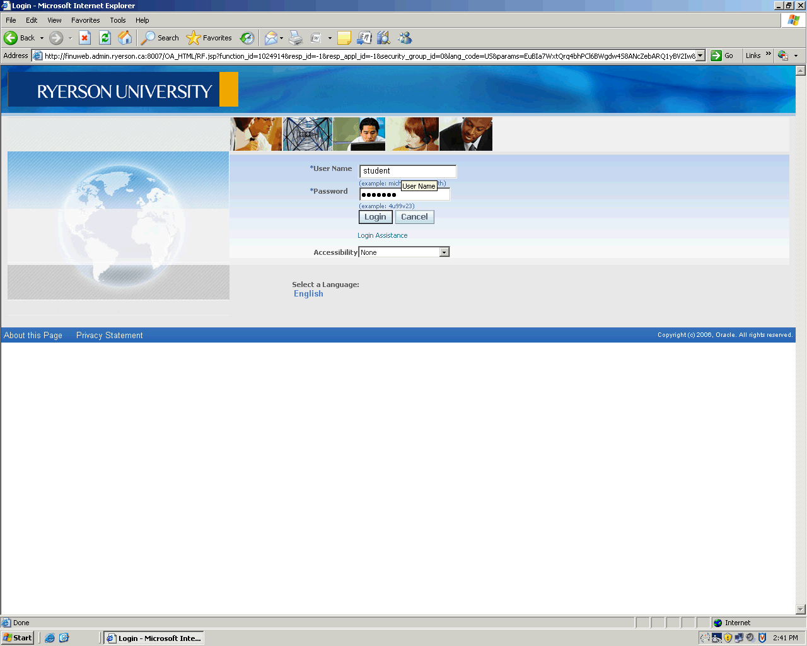Expand the Mail button dropdown arrow

point(281,38)
